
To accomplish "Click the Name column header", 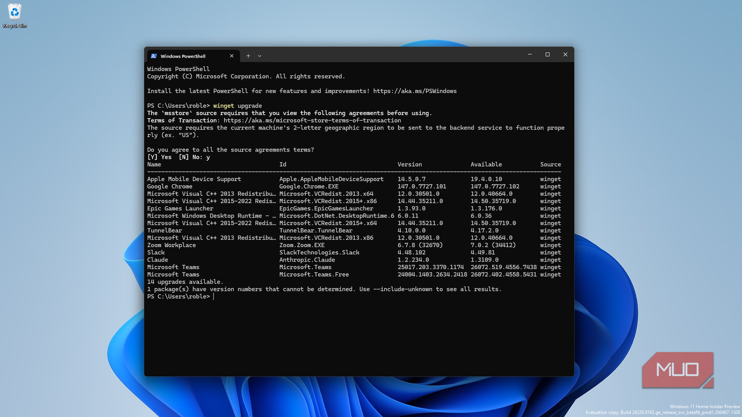I will pos(154,164).
